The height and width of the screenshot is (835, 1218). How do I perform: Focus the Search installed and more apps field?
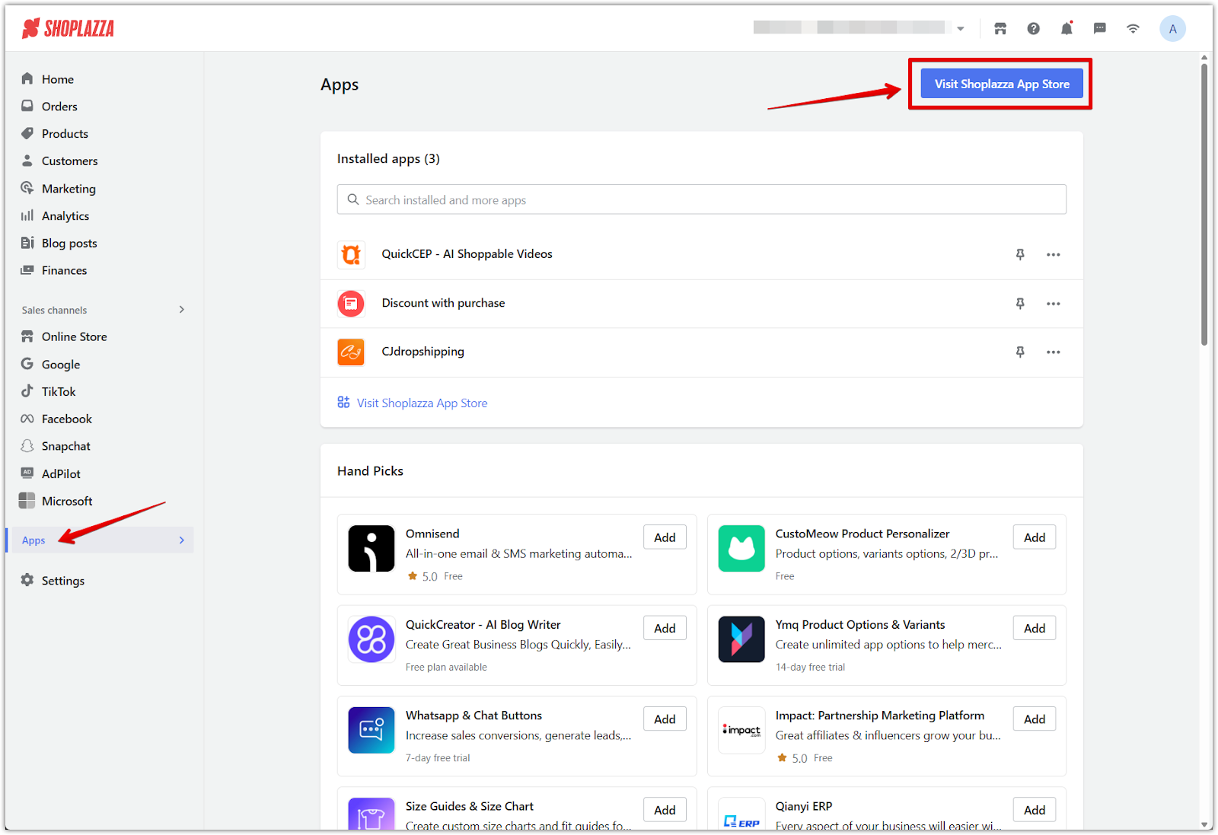tap(701, 199)
